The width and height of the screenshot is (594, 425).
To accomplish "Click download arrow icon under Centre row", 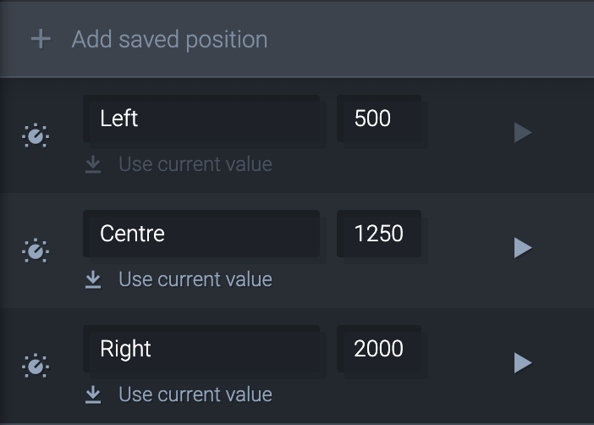I will [x=93, y=280].
